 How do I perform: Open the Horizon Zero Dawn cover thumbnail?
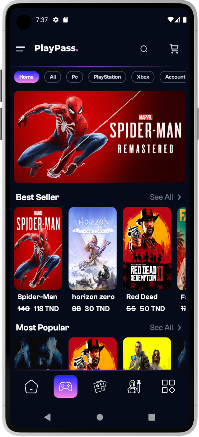coord(93,248)
